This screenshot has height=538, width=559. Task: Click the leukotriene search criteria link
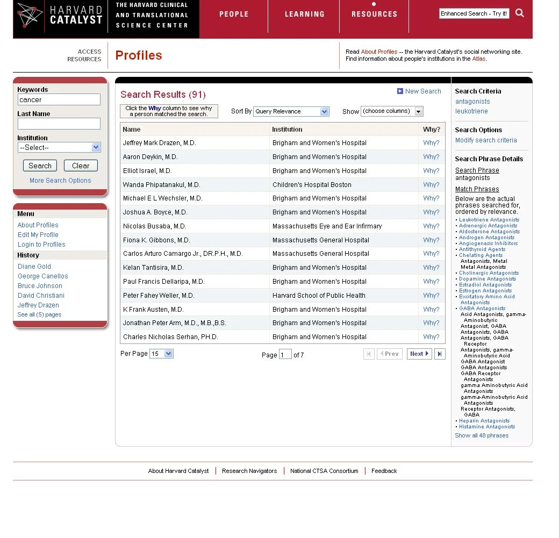471,111
